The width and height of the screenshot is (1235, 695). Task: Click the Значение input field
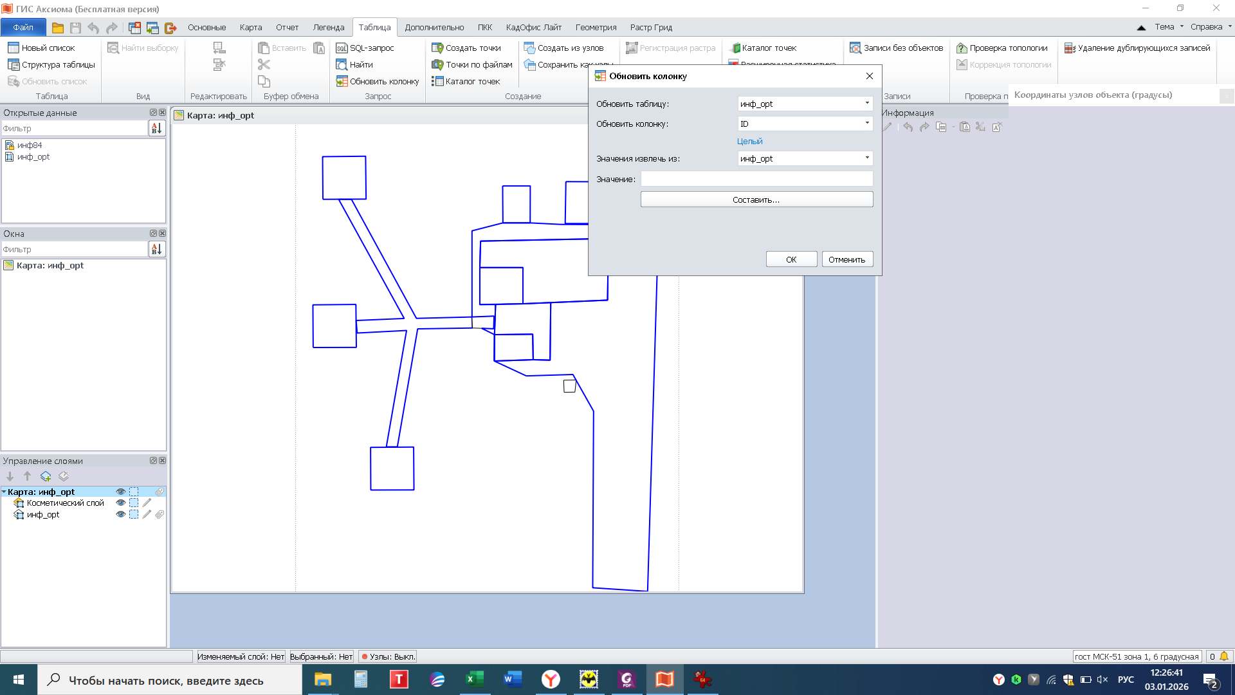[x=756, y=180]
